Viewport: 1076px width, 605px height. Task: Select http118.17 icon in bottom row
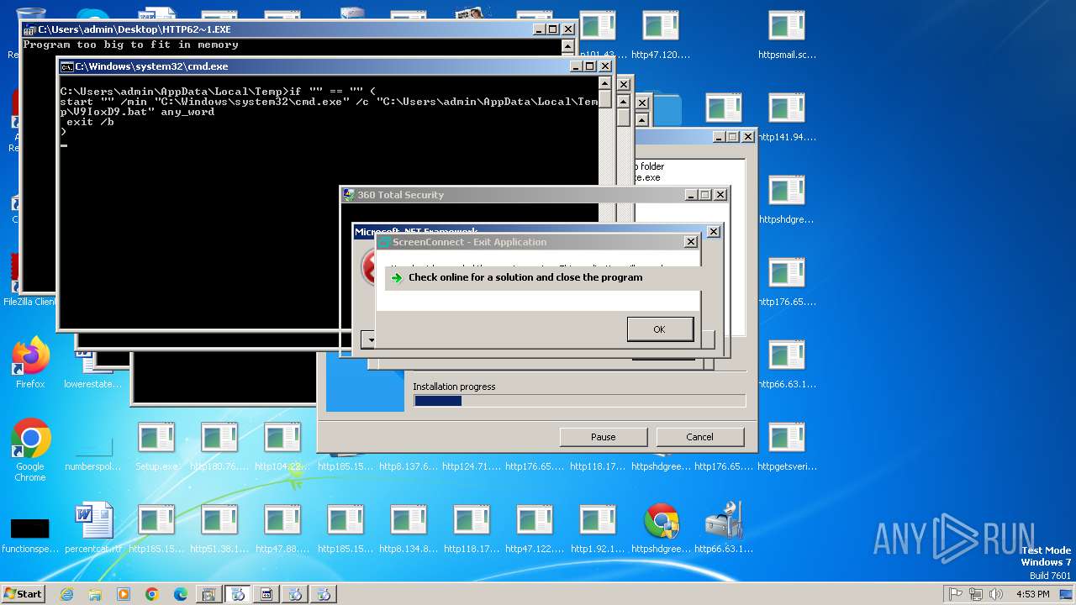(x=472, y=529)
